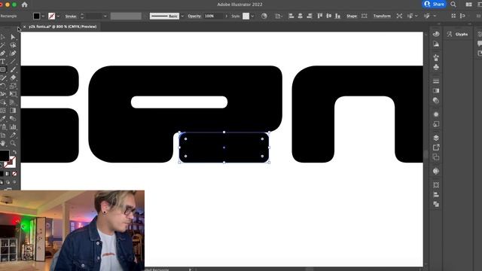Click stroke none swatch in control bar

coord(52,16)
